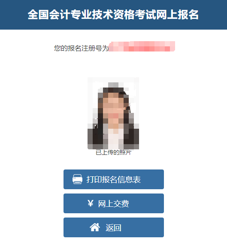Click the home icon beside 返回
The height and width of the screenshot is (248, 227).
(95, 227)
